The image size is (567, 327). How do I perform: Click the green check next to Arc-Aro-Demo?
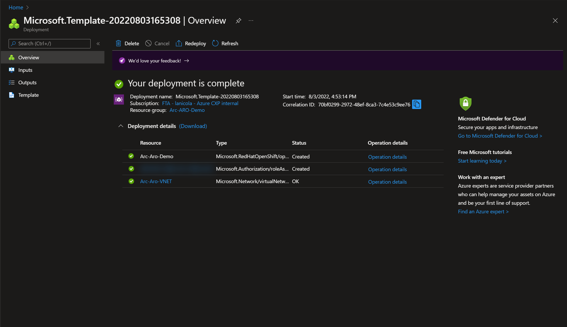[131, 156]
